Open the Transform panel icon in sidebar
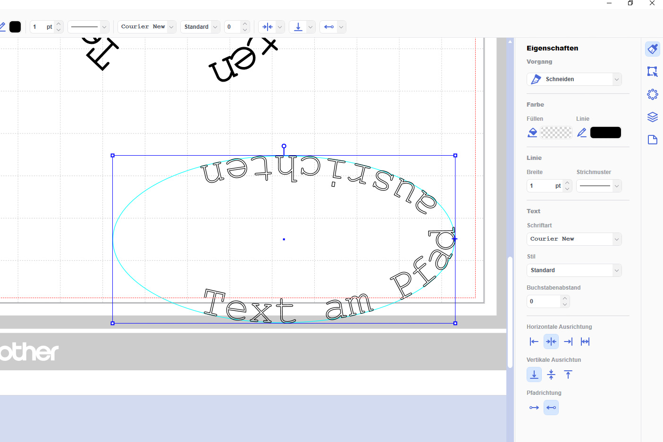 (x=653, y=72)
